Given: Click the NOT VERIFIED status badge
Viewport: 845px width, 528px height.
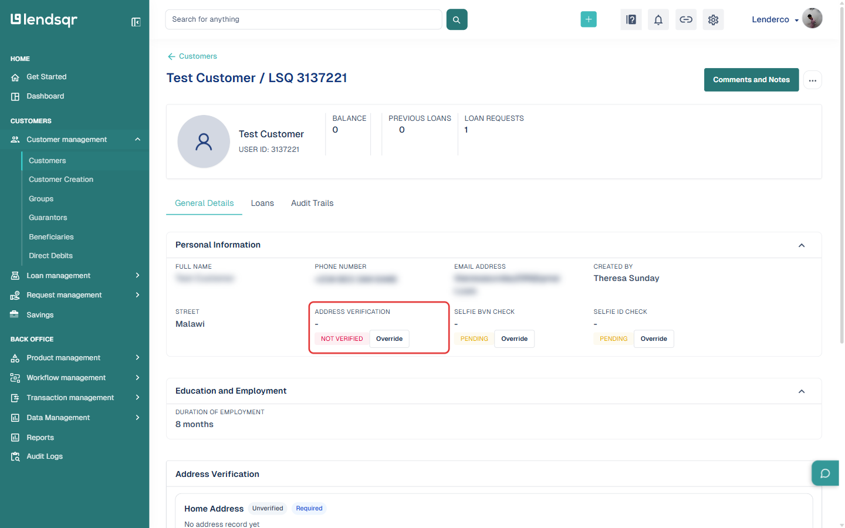Looking at the screenshot, I should (342, 339).
